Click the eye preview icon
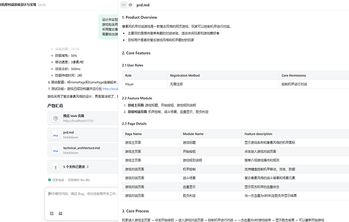The height and width of the screenshot is (222, 349). (130, 5)
